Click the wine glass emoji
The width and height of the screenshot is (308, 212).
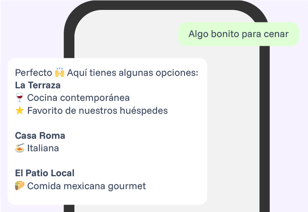(19, 98)
